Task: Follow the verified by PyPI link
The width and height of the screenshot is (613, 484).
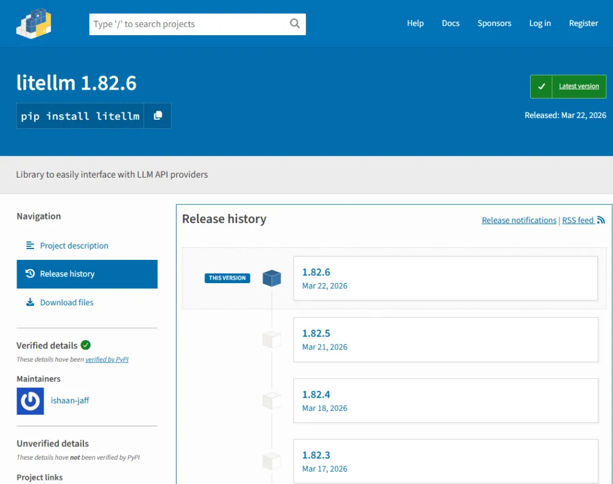Action: click(107, 359)
